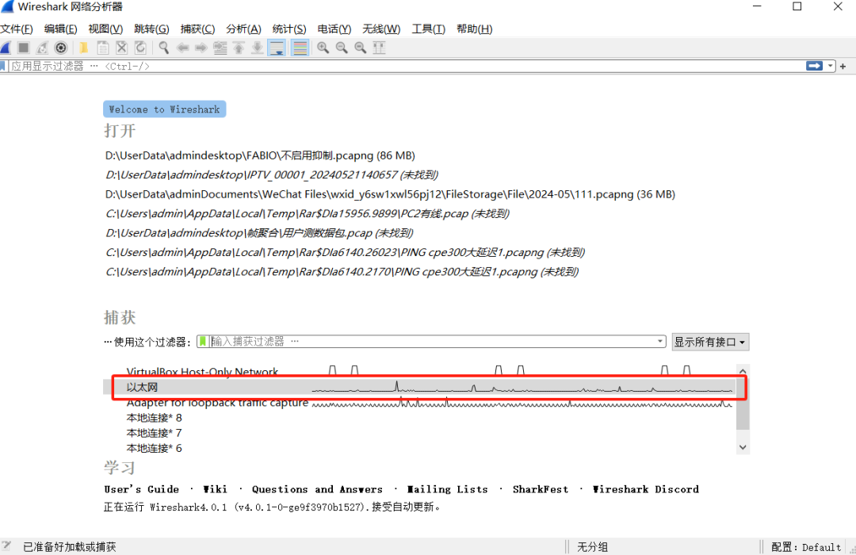Click the Welcome to Wireshark banner

(x=164, y=109)
